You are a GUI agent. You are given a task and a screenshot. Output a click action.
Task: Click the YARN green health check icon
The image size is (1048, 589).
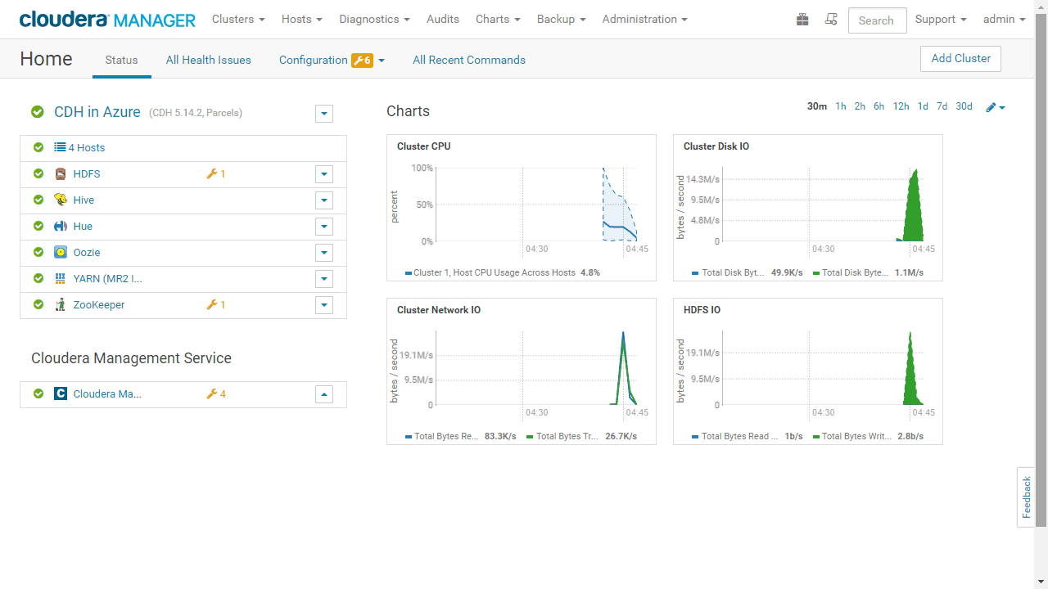click(x=38, y=278)
